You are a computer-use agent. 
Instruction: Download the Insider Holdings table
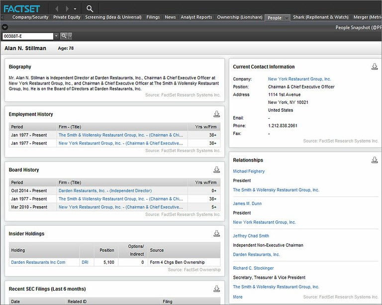216,233
